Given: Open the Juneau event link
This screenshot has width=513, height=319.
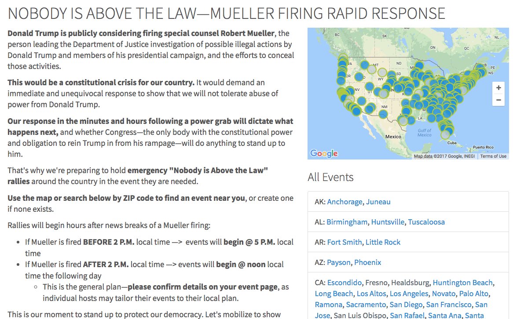Looking at the screenshot, I should coord(378,202).
